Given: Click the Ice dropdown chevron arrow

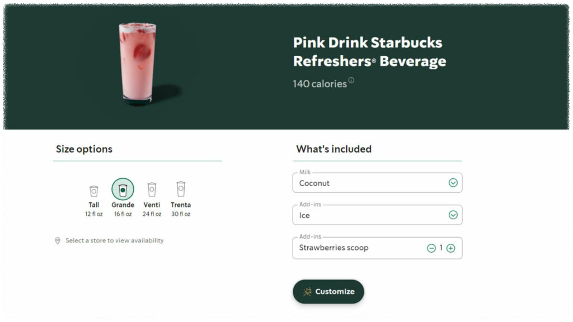Looking at the screenshot, I should 453,215.
